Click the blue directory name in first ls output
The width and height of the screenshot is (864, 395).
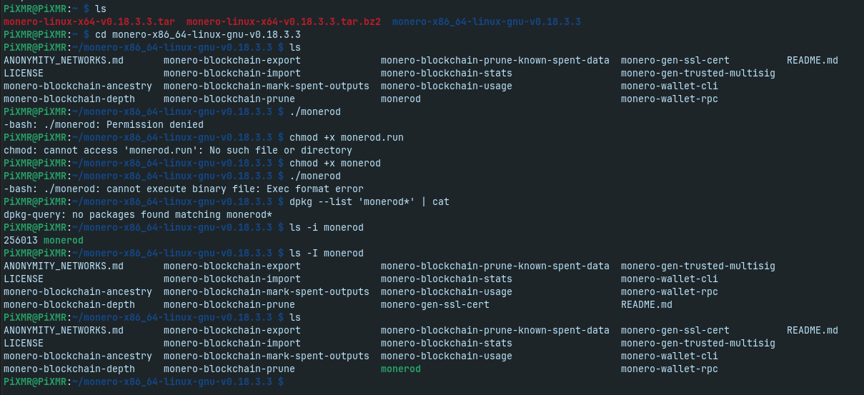(x=486, y=22)
